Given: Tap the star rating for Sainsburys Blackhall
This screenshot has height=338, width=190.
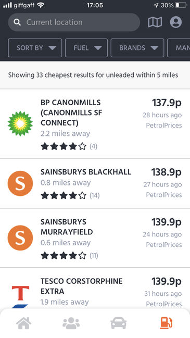Looking at the screenshot, I should click(64, 195).
